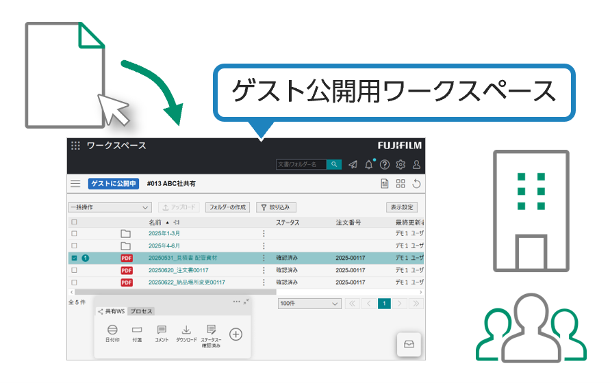This screenshot has width=610, height=383.
Task: Click the 注文番号 column header
Action: [348, 222]
